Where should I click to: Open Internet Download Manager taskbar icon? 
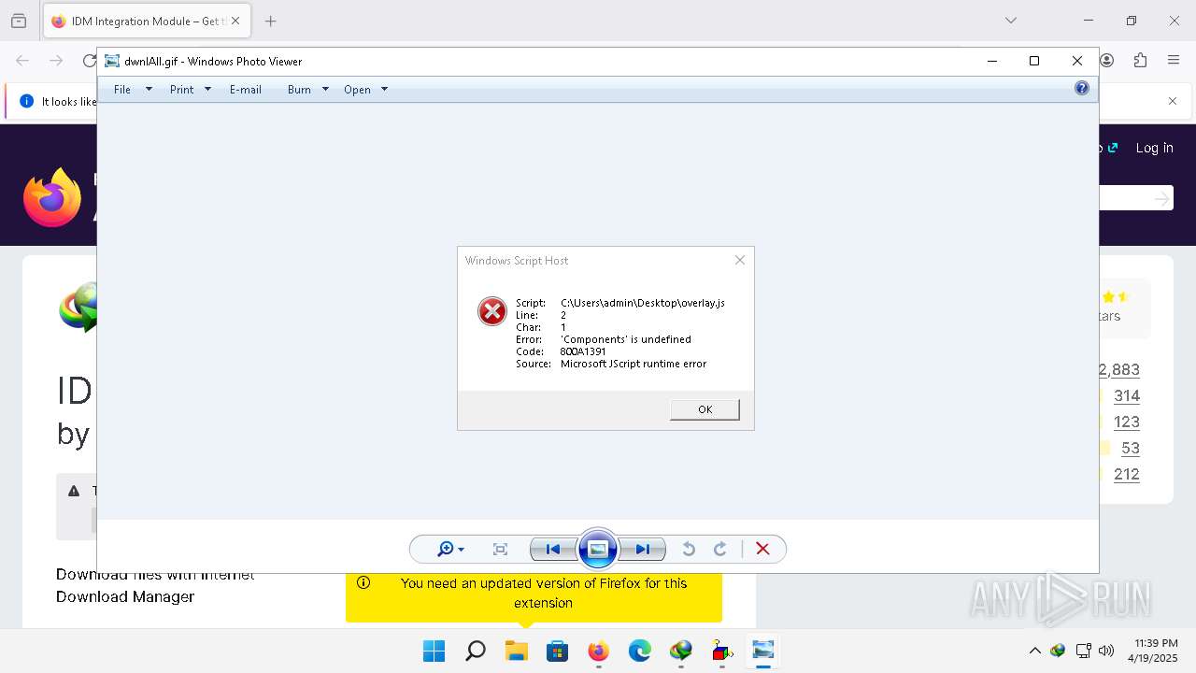(x=681, y=651)
